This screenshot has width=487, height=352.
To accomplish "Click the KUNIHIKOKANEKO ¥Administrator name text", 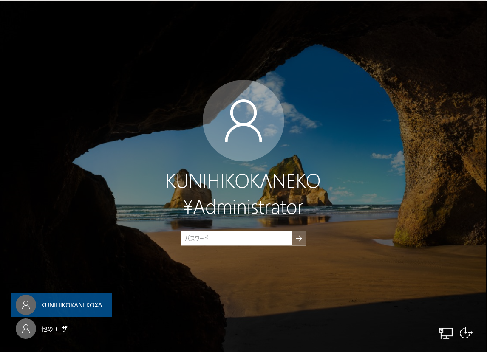I will pyautogui.click(x=243, y=194).
